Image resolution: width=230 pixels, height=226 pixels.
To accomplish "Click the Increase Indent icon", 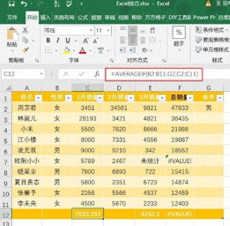I will 132,50.
